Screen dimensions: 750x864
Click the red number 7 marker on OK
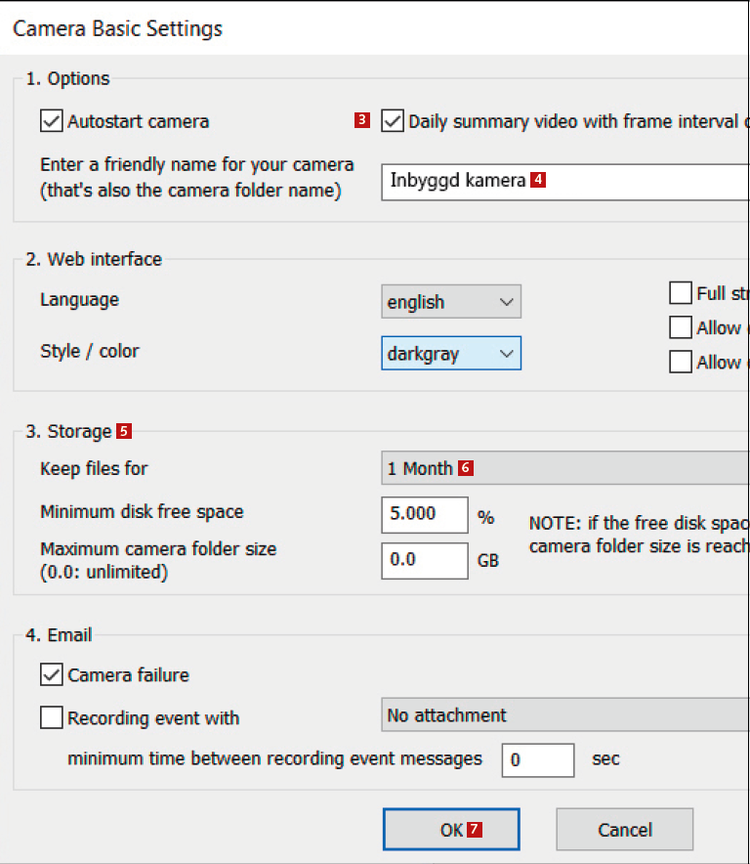[x=475, y=830]
